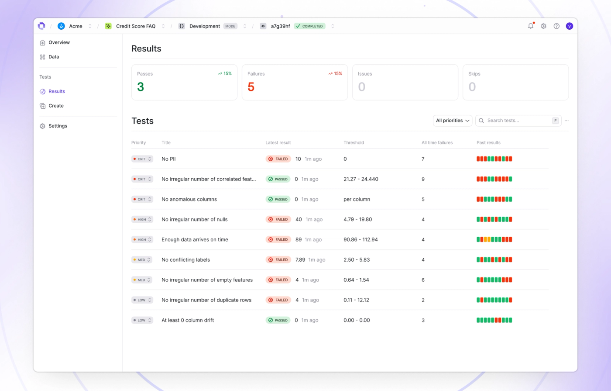The width and height of the screenshot is (611, 391).
Task: Click threshold 21.27 - 24.440
Action: pyautogui.click(x=361, y=179)
